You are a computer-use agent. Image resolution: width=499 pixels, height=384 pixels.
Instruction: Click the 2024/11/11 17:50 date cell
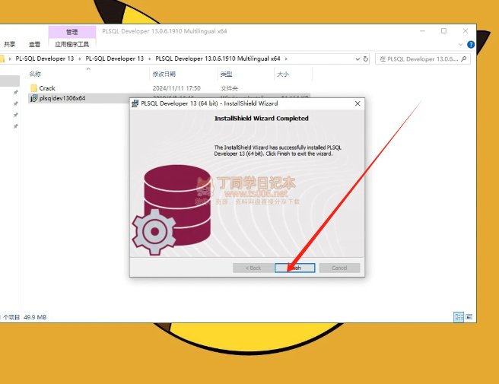[176, 88]
